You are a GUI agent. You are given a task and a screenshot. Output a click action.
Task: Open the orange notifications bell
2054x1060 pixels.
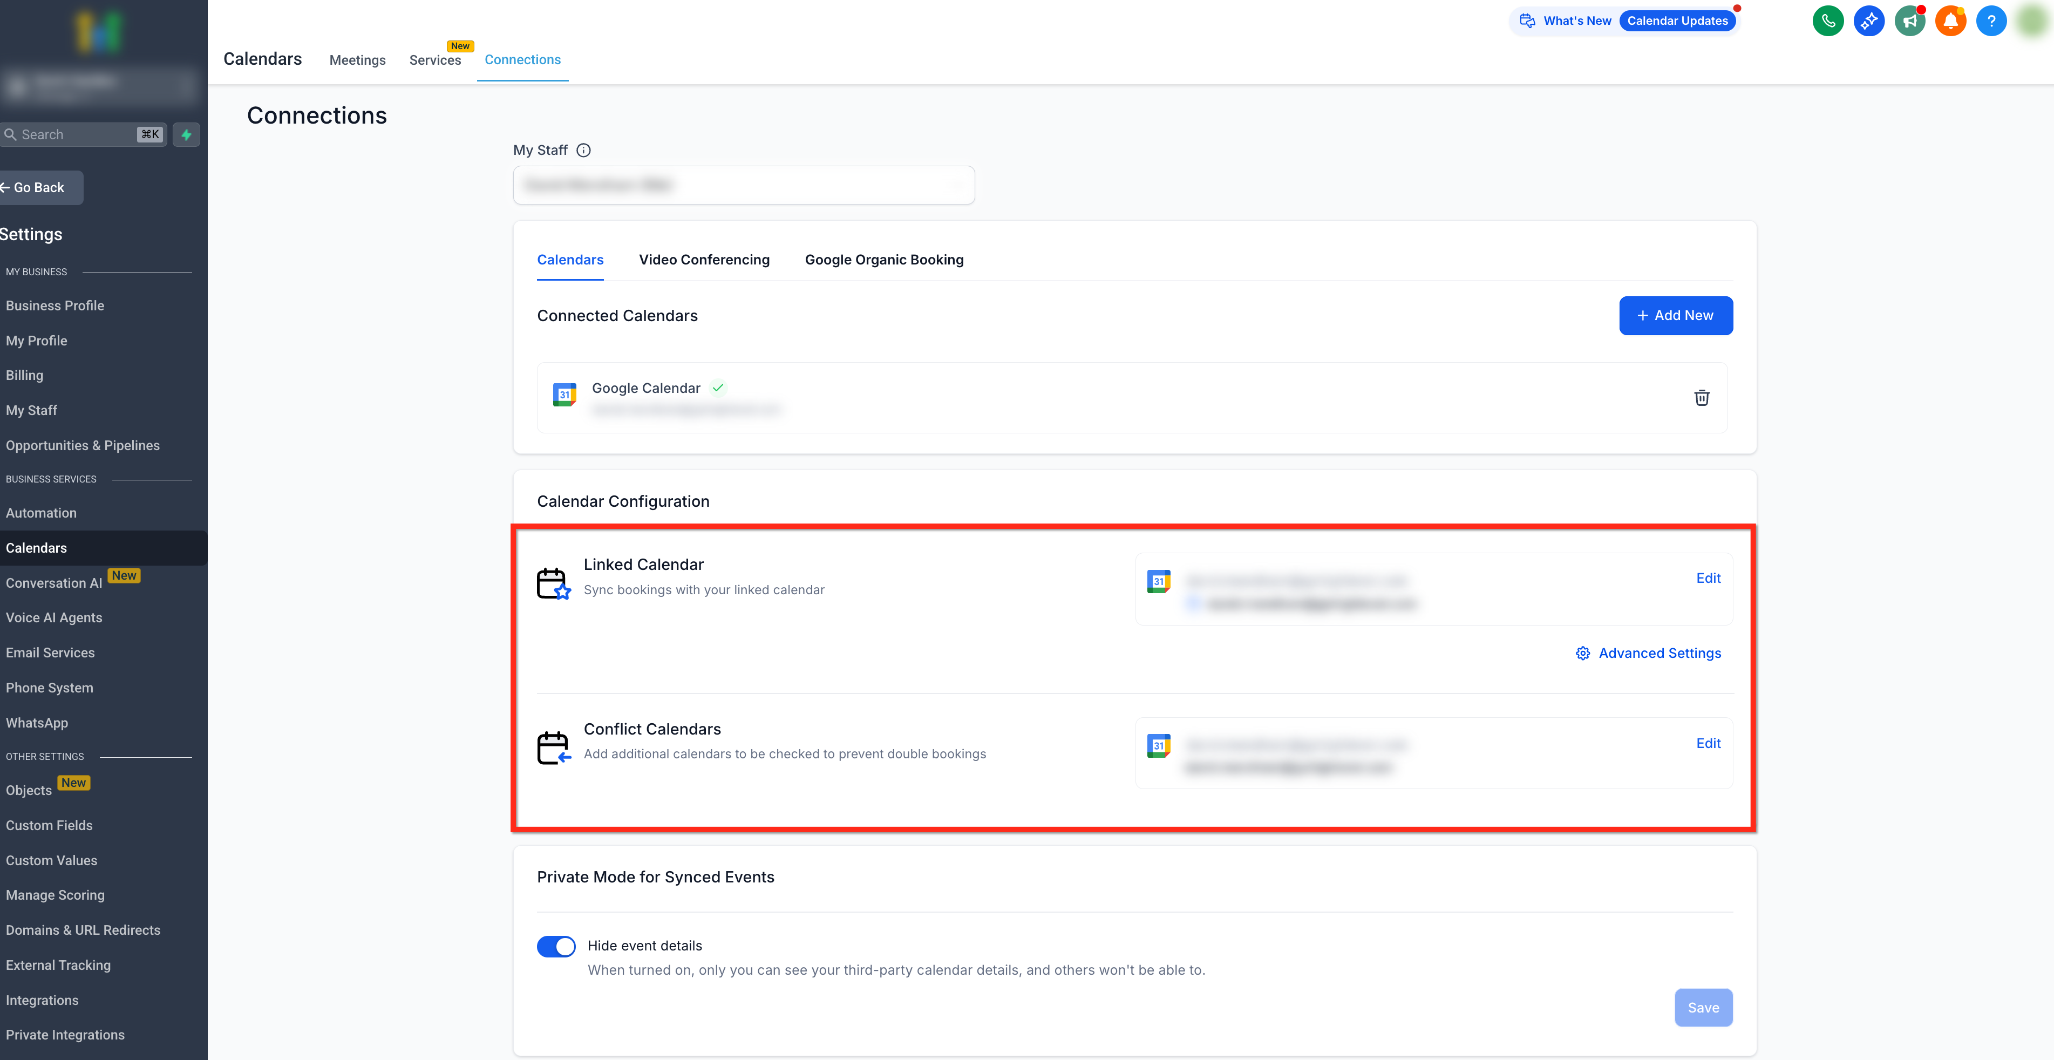(1950, 21)
